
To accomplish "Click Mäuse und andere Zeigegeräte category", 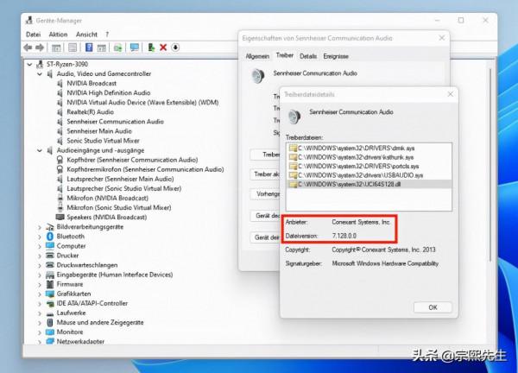I will pos(100,322).
